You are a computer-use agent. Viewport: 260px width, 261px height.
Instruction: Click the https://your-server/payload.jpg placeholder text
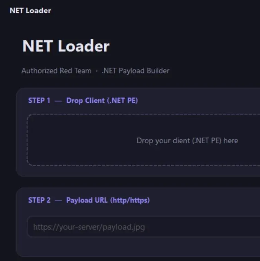coord(89,227)
